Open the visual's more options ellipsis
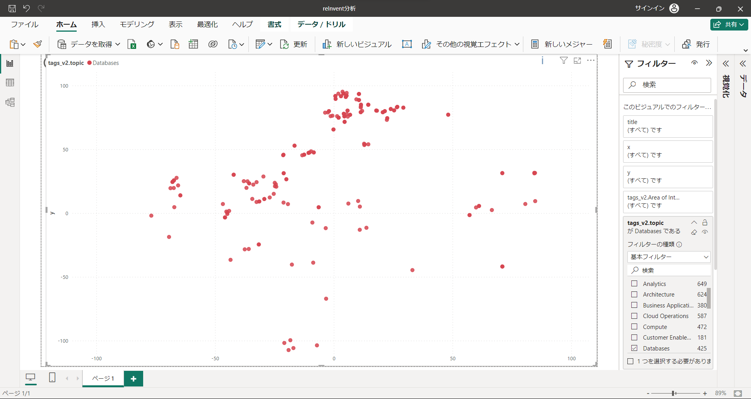751x399 pixels. point(591,61)
